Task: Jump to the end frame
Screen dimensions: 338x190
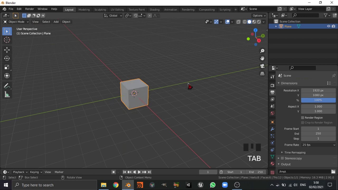Action: pos(149,172)
